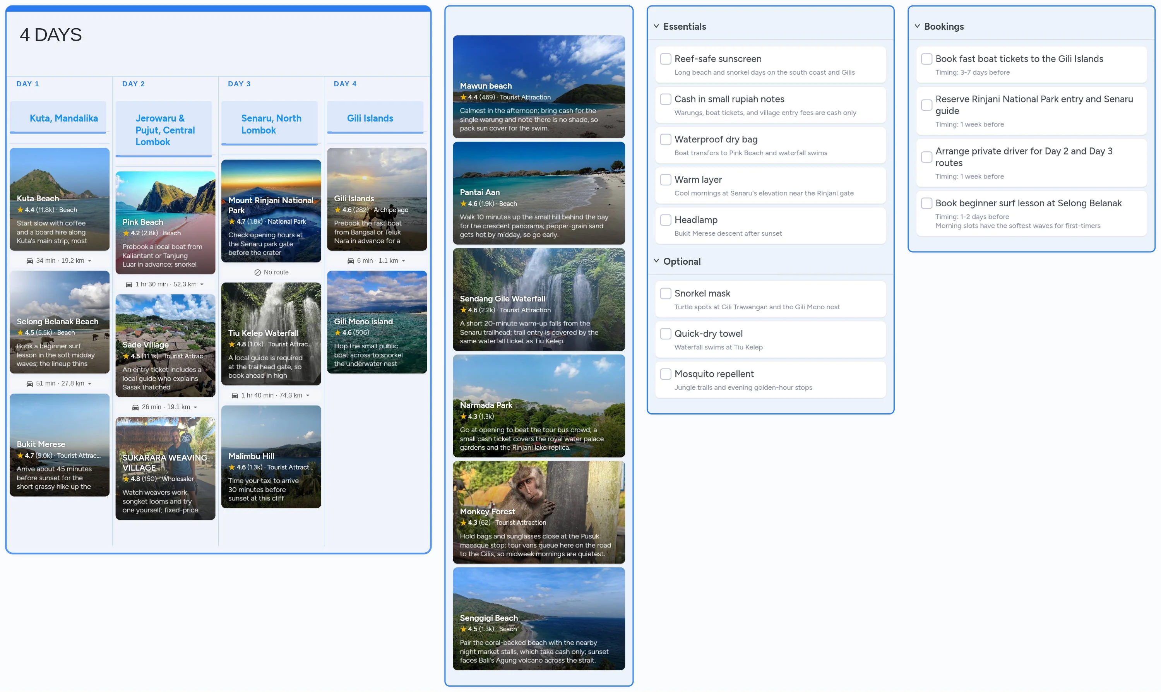
Task: Click the '4 DAYS' trip title
Action: (51, 35)
